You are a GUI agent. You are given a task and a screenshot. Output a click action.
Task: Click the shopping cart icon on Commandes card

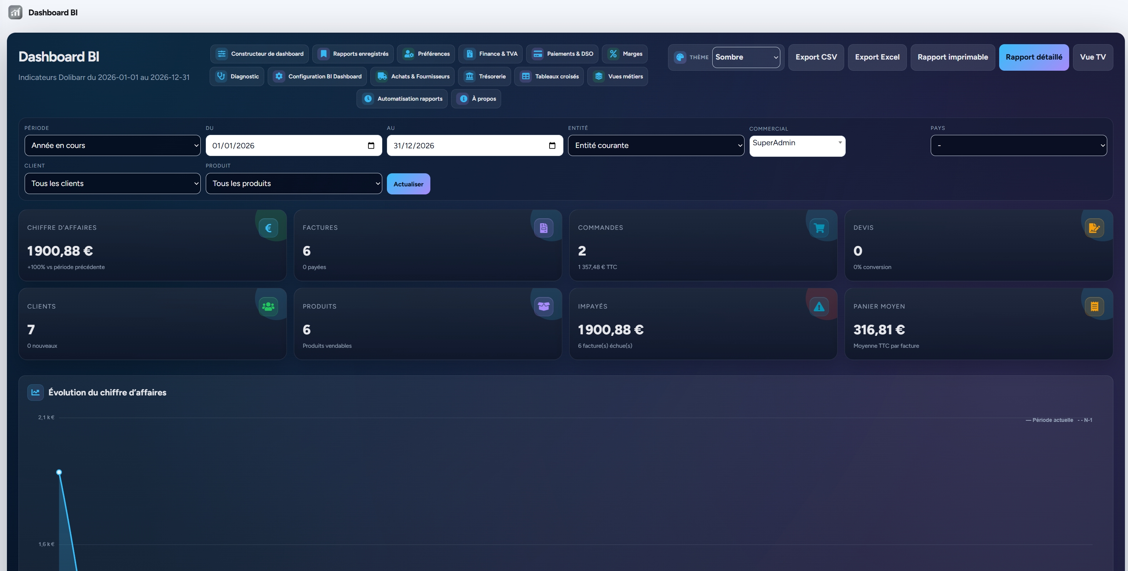(819, 228)
